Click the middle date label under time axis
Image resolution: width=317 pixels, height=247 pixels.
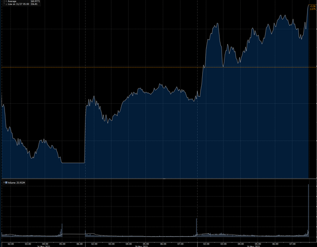[142, 246]
